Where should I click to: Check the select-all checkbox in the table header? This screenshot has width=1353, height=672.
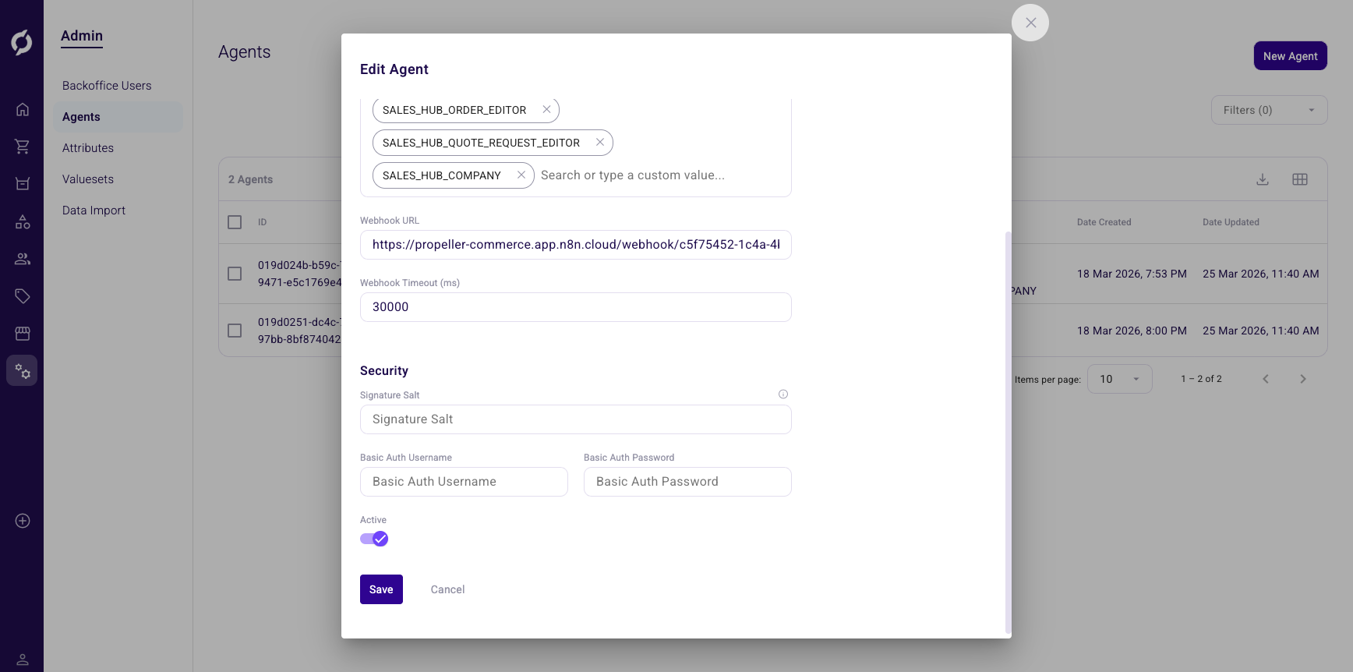[x=235, y=221]
